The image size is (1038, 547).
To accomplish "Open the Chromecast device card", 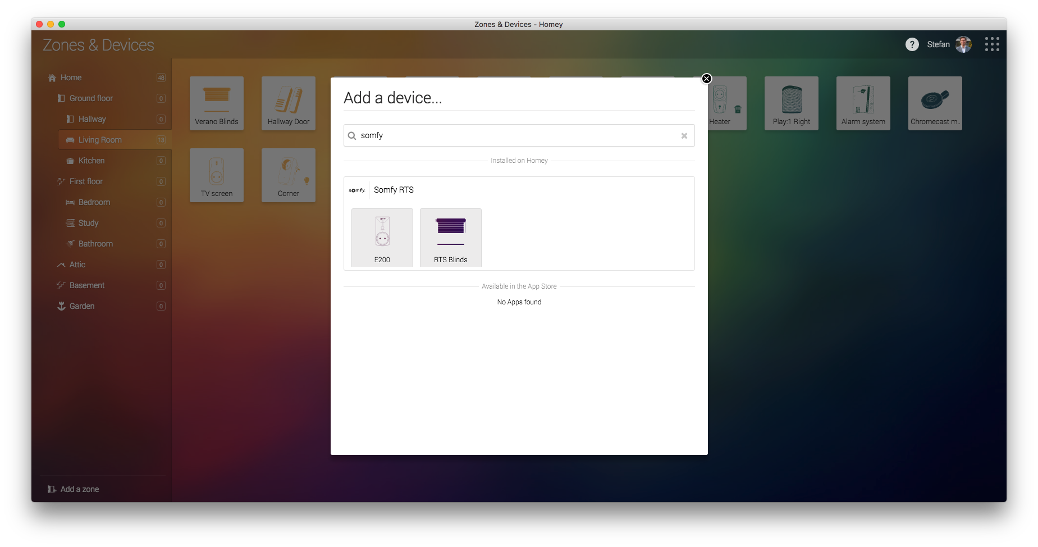I will coord(935,103).
